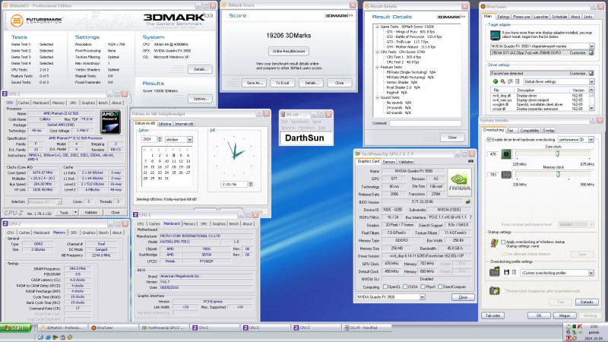Viewport: 608px width, 342px height.
Task: Click the magnifier wrench icon in RivaTuner driver settings
Action: click(502, 81)
